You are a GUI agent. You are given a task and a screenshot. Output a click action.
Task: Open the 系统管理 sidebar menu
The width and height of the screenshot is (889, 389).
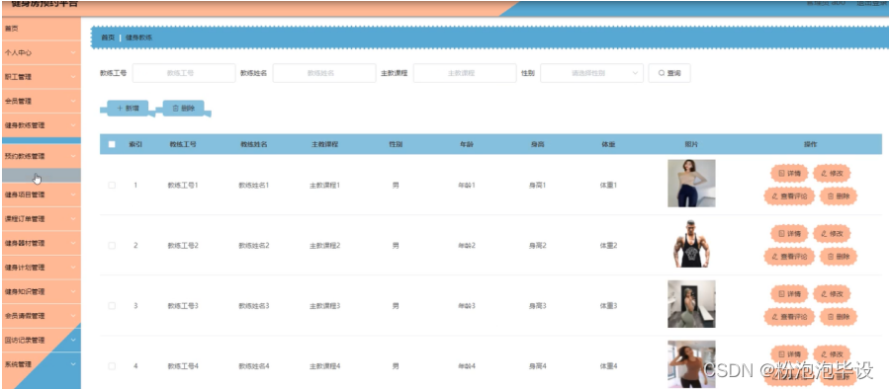click(x=42, y=364)
